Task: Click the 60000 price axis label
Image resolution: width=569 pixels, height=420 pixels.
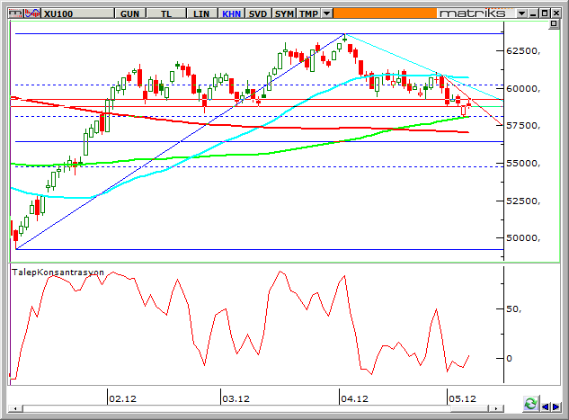Action: 523,88
